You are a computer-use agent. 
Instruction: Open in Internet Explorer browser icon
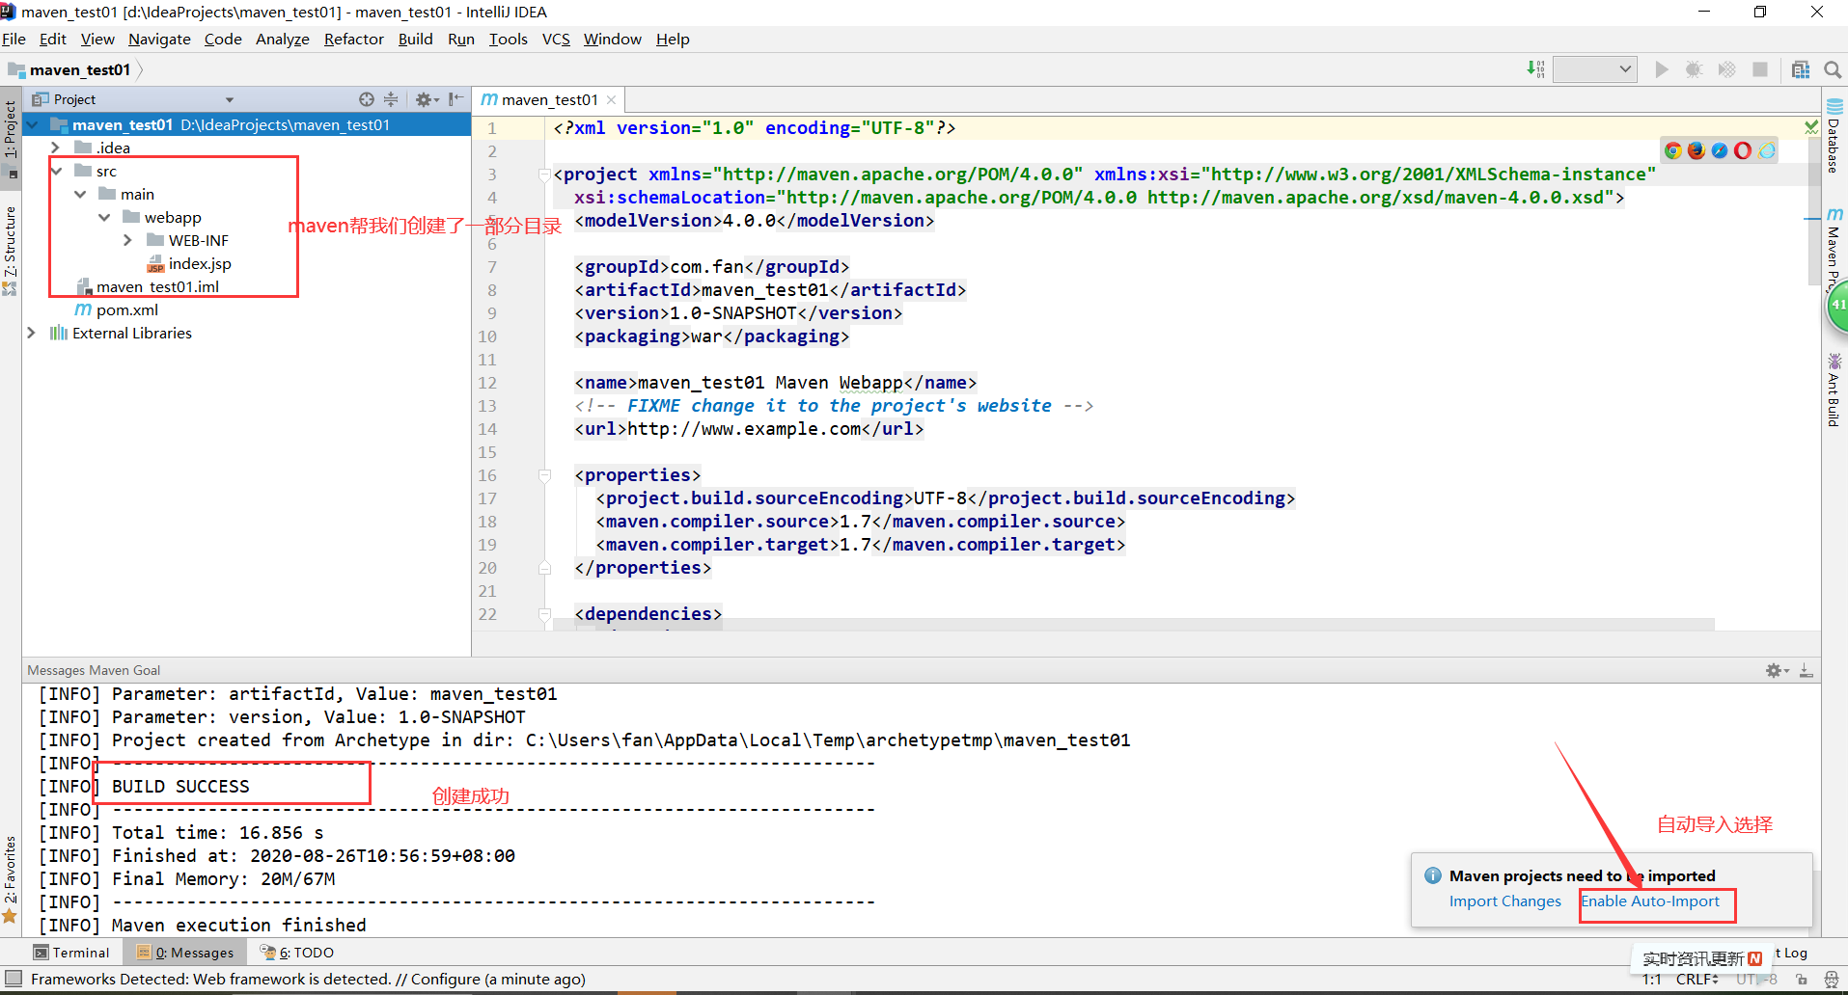click(x=1766, y=150)
